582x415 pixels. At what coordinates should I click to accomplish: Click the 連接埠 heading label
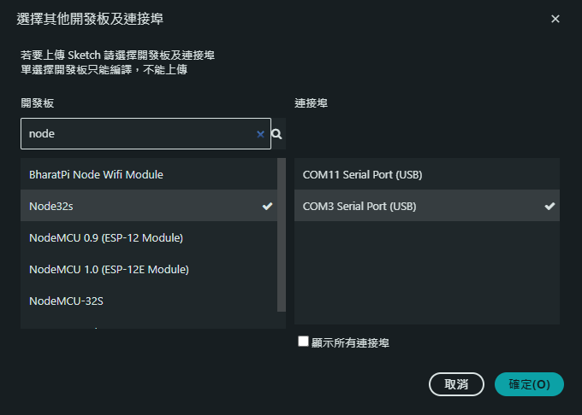(x=311, y=103)
